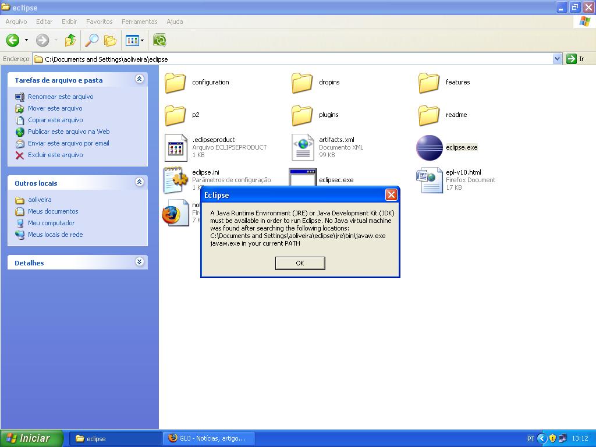Open the Editar menu

pos(44,22)
